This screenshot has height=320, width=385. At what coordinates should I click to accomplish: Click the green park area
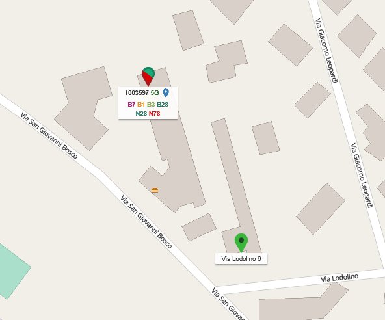(x=12, y=271)
